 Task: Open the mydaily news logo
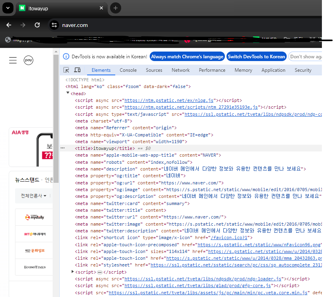click(x=34, y=217)
